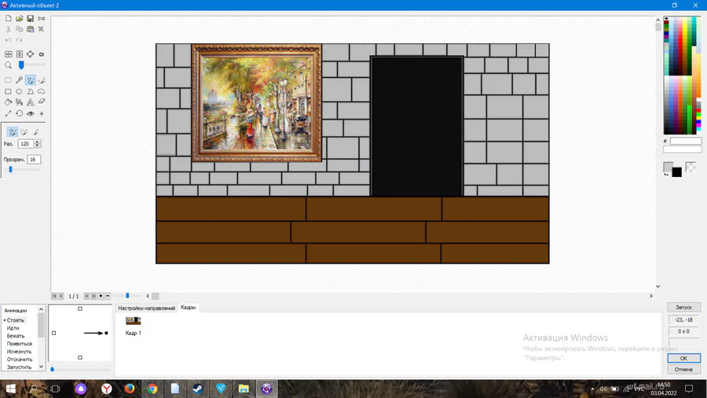Viewport: 707px width, 398px height.
Task: Open the alpha channel editor icon
Action: click(x=42, y=54)
